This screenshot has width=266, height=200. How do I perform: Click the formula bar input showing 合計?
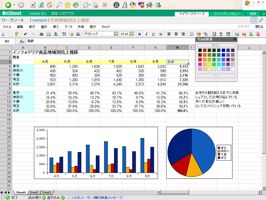click(x=111, y=41)
